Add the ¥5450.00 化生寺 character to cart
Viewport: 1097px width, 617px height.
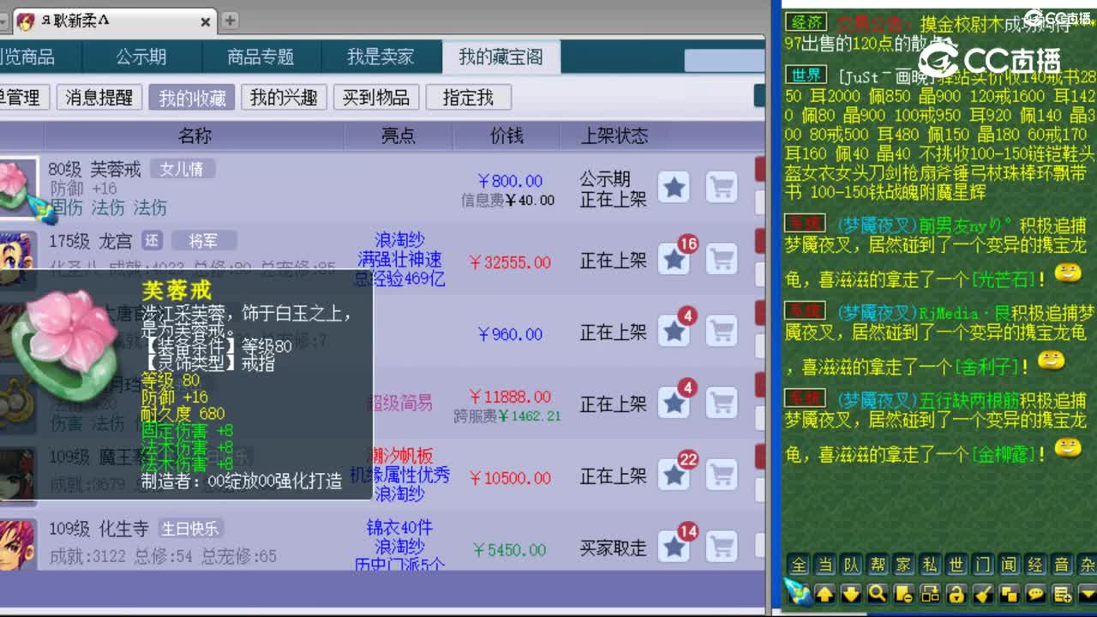coord(722,547)
